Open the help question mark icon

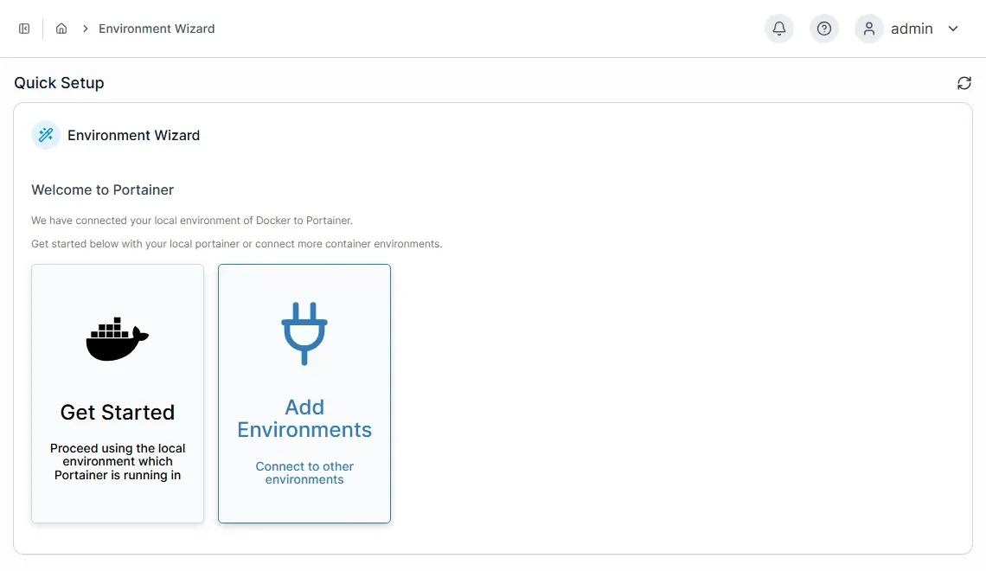(824, 29)
